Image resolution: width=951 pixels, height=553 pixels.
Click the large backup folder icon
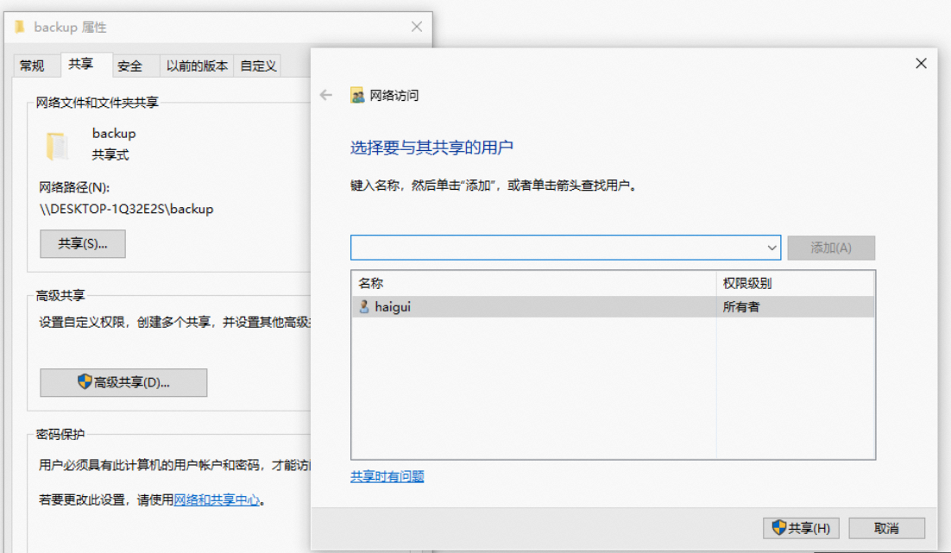(57, 146)
